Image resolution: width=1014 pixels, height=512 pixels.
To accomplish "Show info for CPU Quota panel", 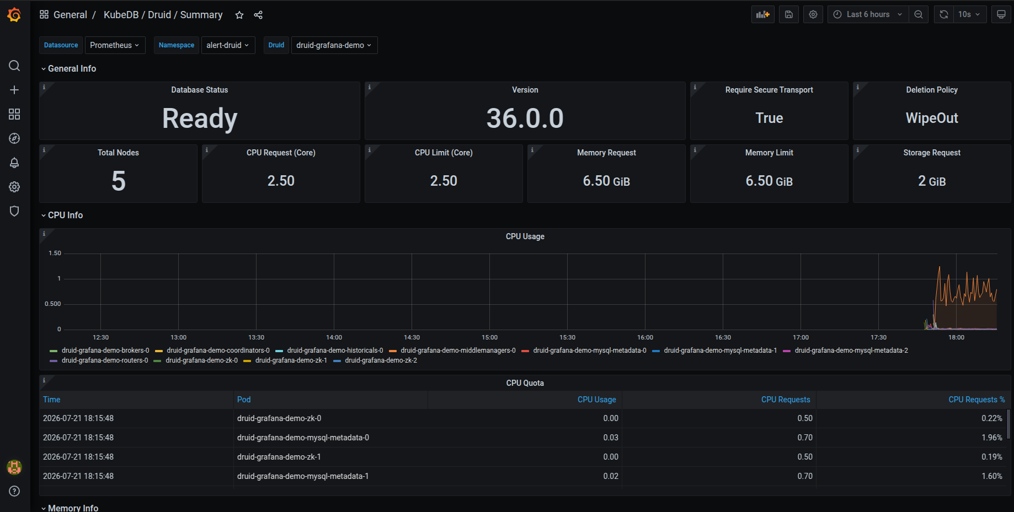I will tap(44, 380).
